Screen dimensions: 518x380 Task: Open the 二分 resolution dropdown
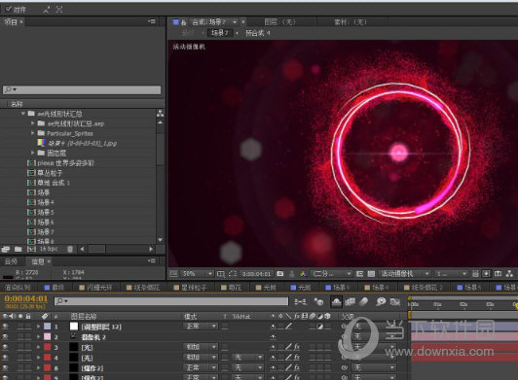pyautogui.click(x=331, y=274)
